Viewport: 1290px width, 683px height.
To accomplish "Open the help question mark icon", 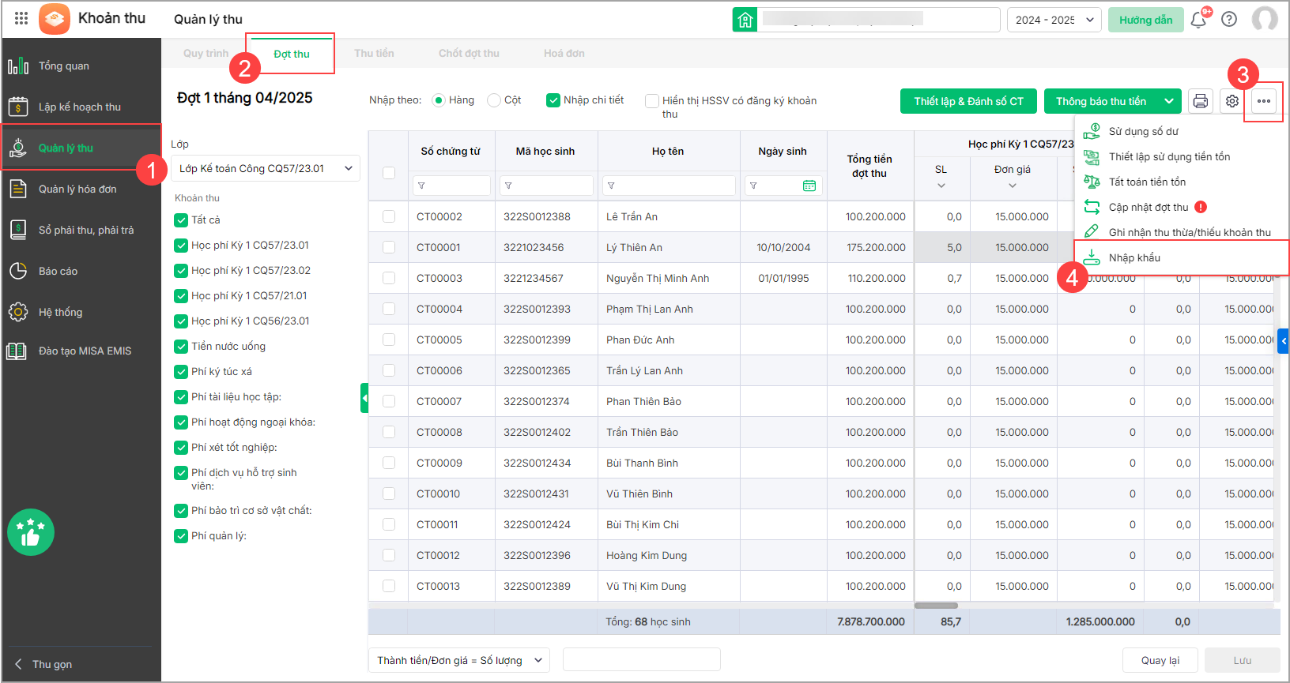I will coord(1229,20).
